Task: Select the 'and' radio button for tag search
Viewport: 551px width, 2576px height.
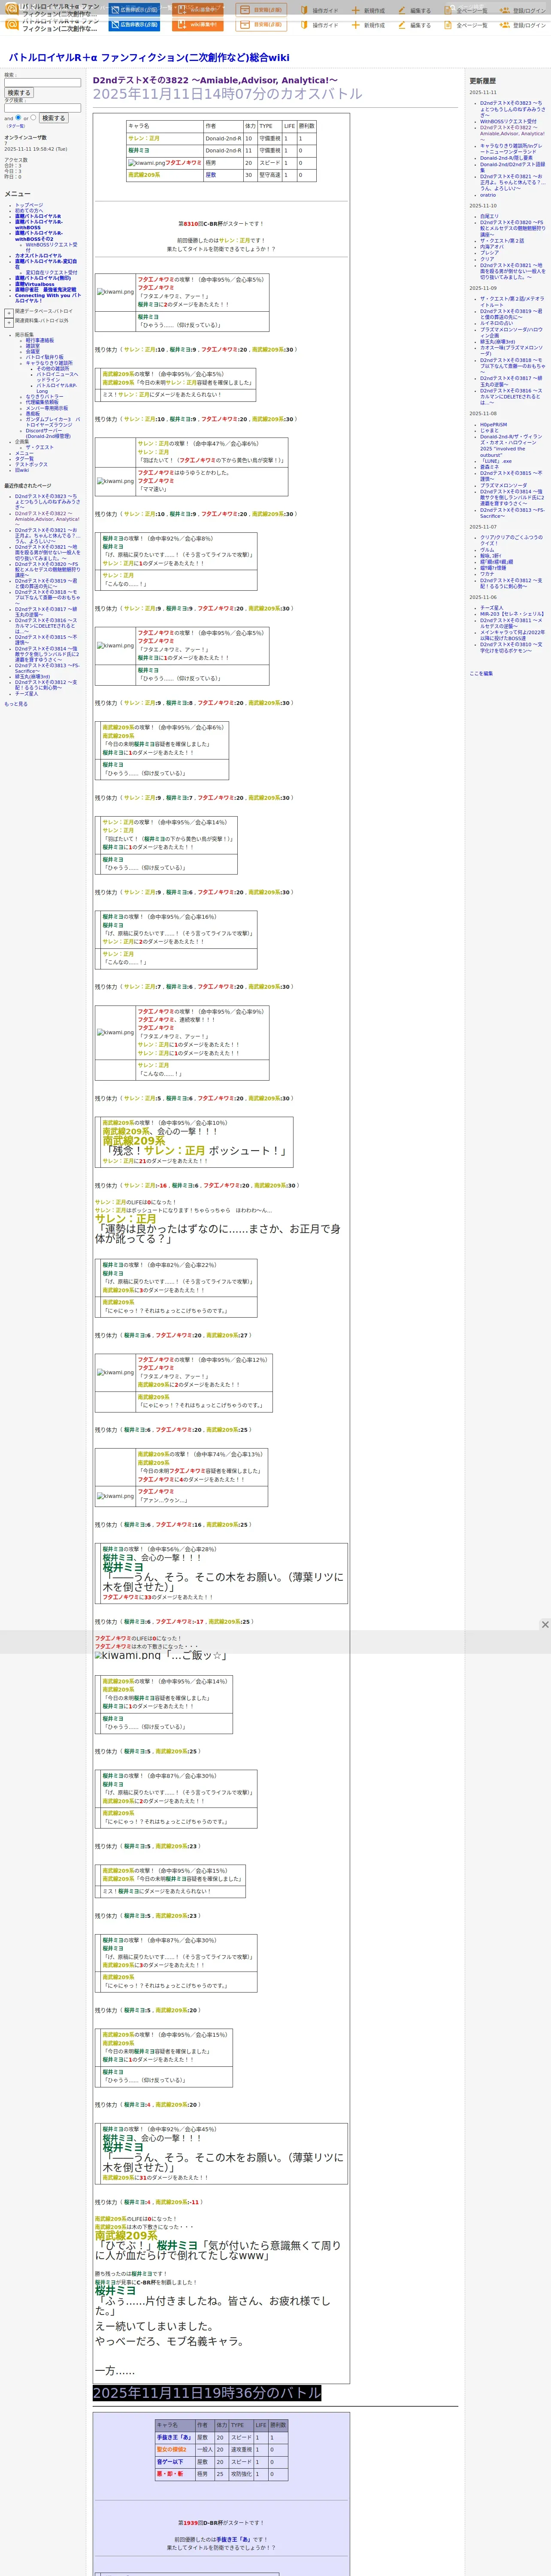Action: click(19, 117)
